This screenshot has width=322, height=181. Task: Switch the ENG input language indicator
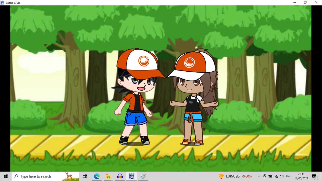(x=289, y=176)
